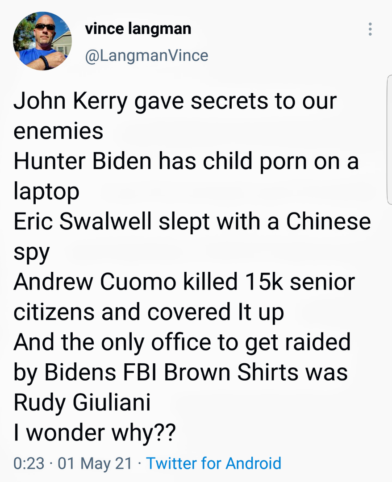Click the line "And the only office"

(x=182, y=342)
